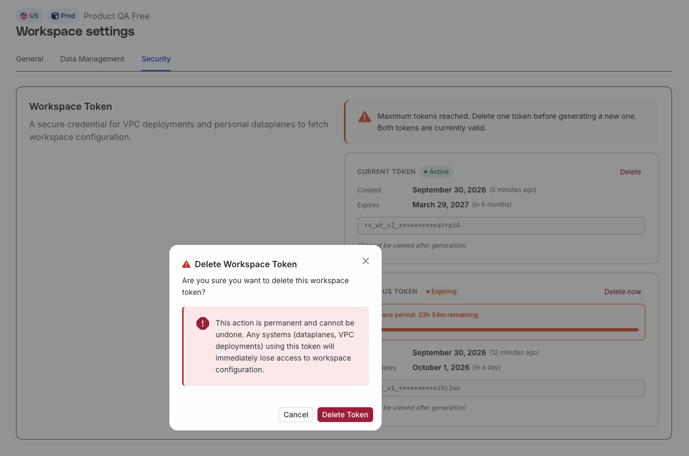The image size is (689, 456).
Task: Click the Active status badge
Action: pyautogui.click(x=436, y=172)
